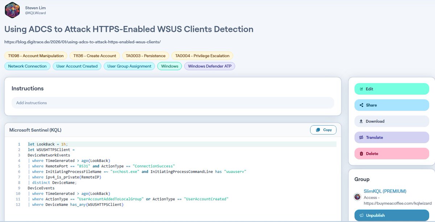The width and height of the screenshot is (435, 222).
Task: Click the first 'DeviceNetworkEvents' code line
Action: (x=49, y=155)
